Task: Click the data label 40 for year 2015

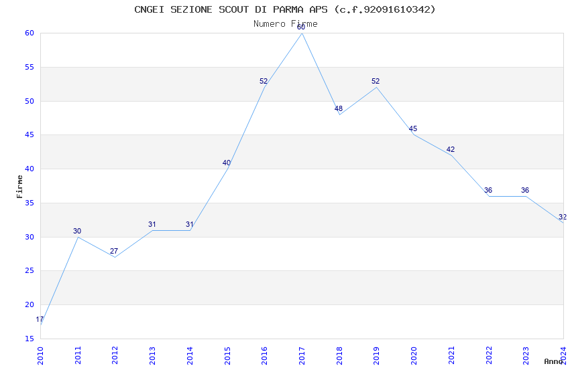Action: point(227,163)
